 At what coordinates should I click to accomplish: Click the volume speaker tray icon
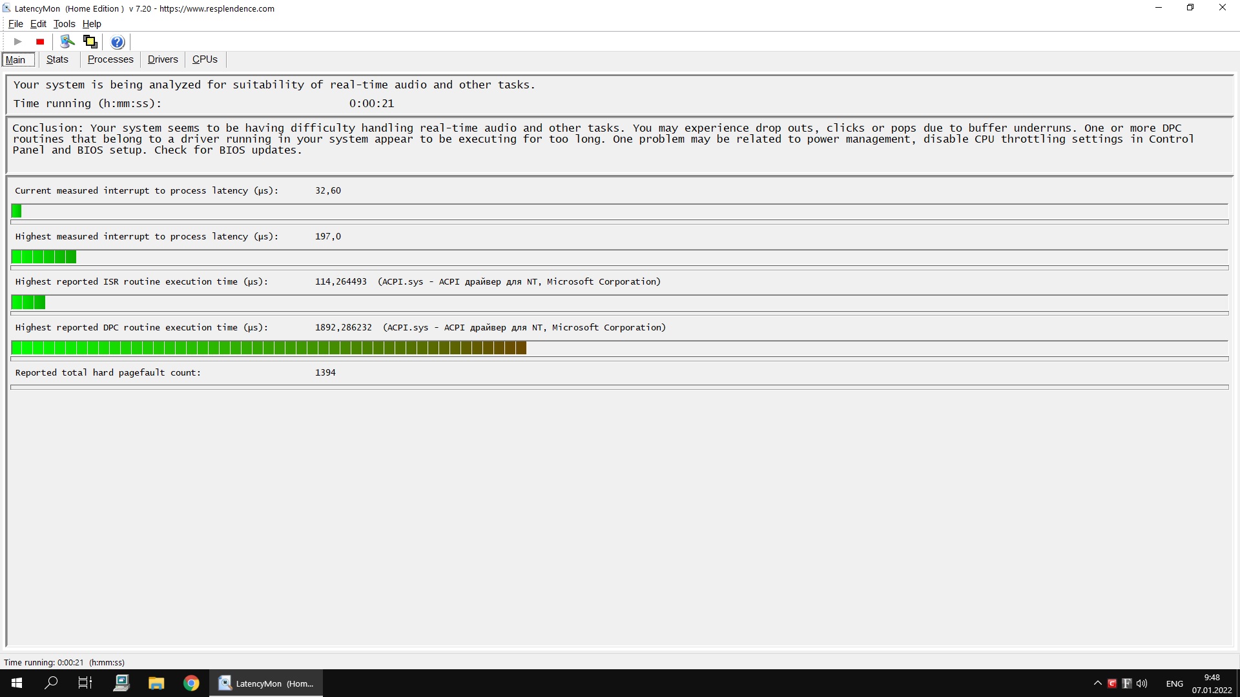click(x=1142, y=683)
